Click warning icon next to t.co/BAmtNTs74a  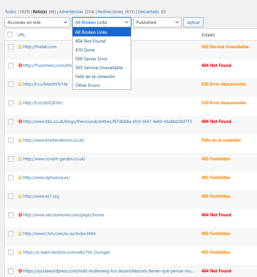click(20, 84)
